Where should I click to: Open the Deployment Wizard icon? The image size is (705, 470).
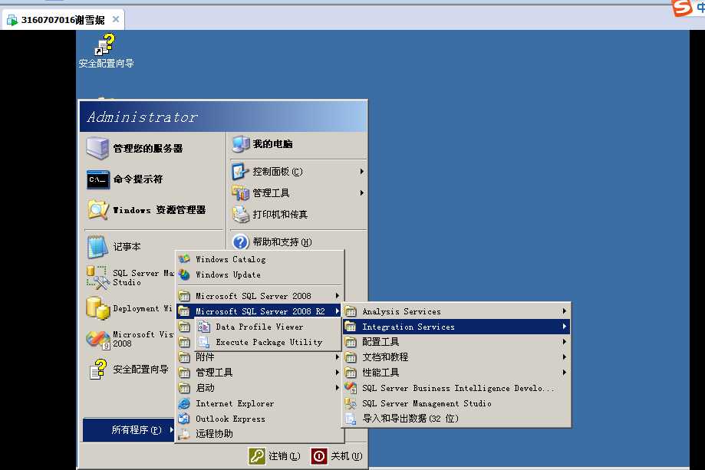click(97, 307)
